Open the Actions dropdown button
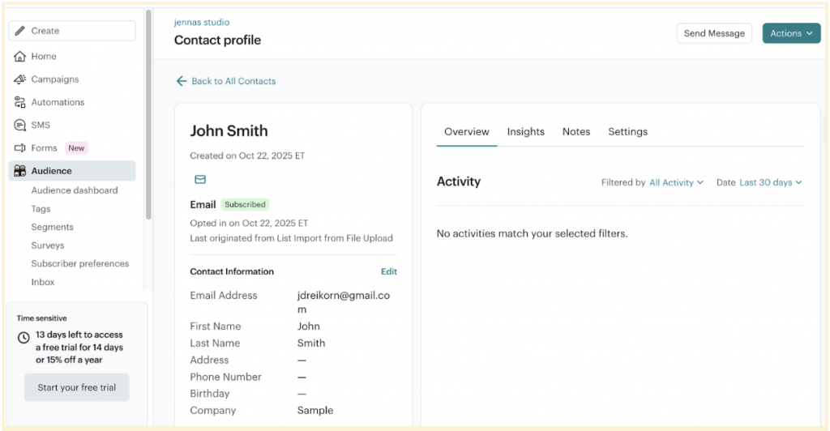 pos(791,33)
